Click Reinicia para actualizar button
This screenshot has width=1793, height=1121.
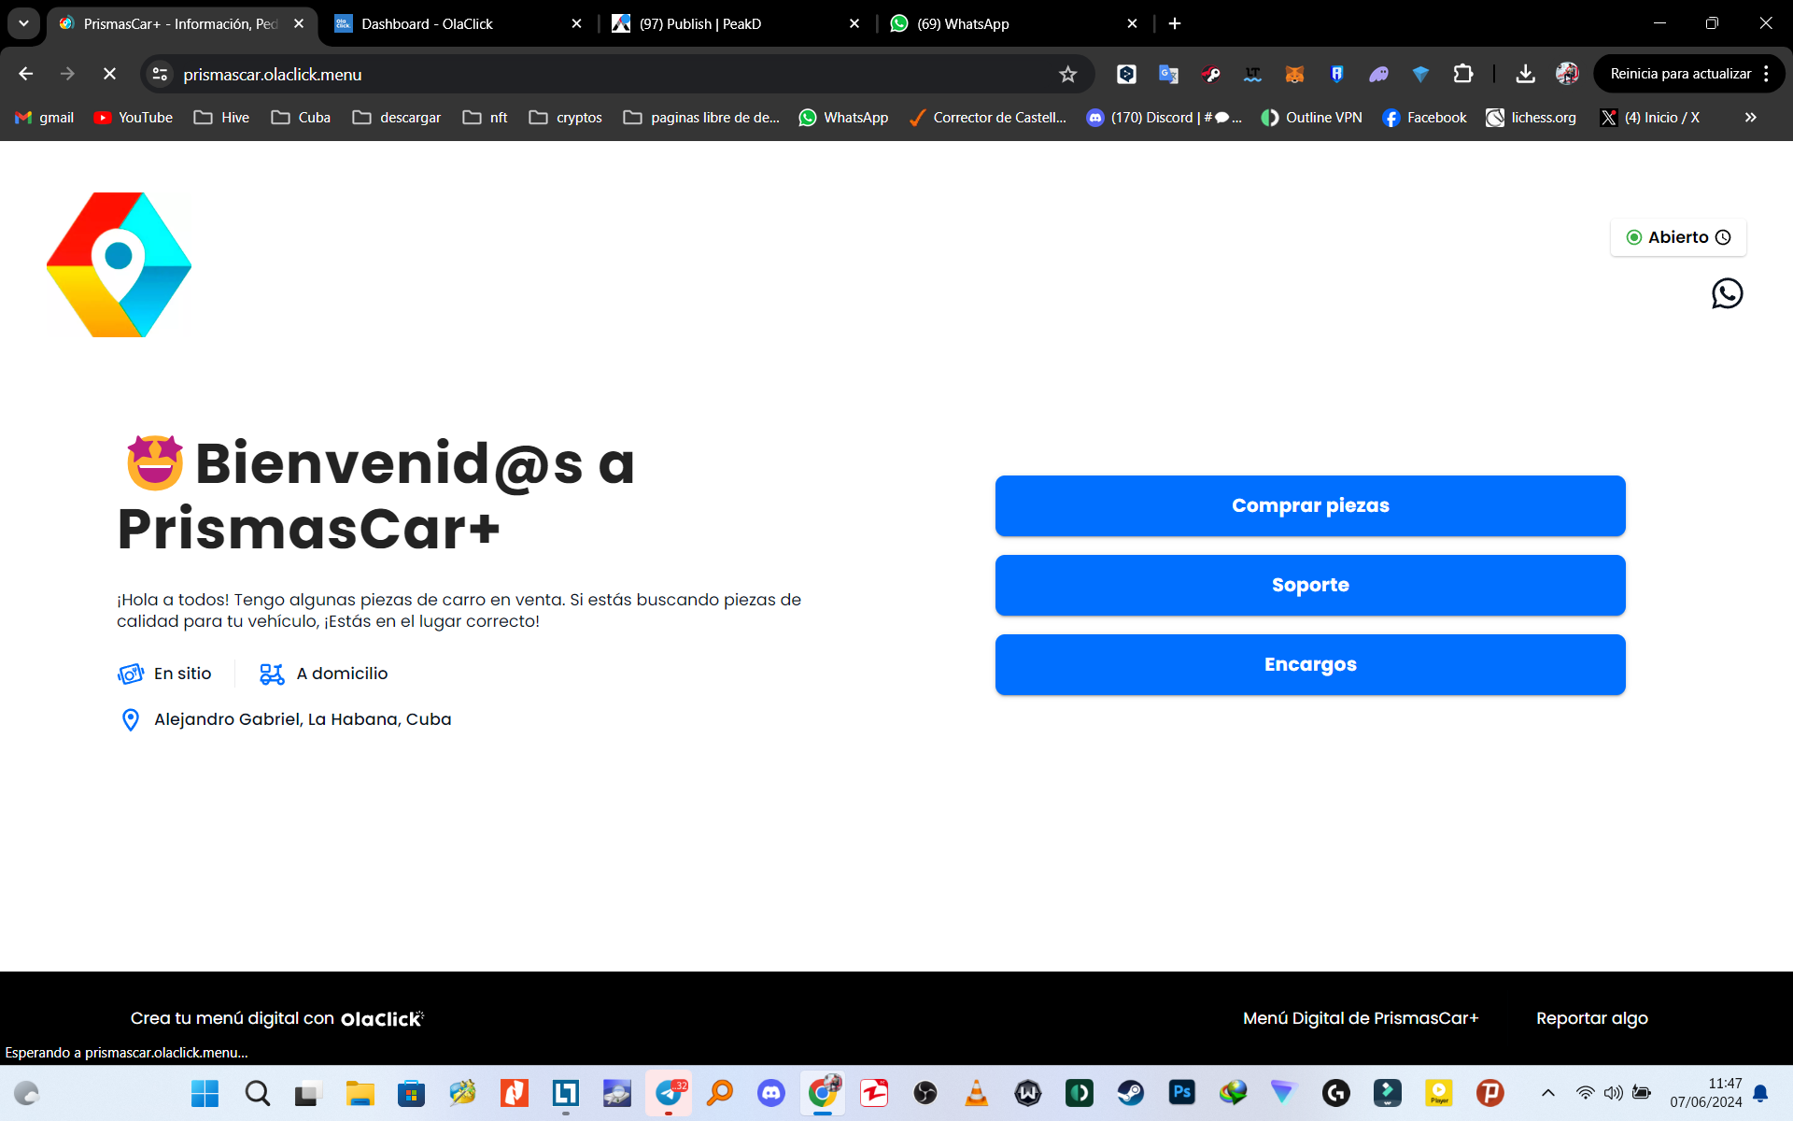tap(1680, 74)
